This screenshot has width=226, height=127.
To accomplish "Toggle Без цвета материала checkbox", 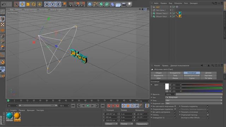I will pyautogui.click(x=175, y=112).
